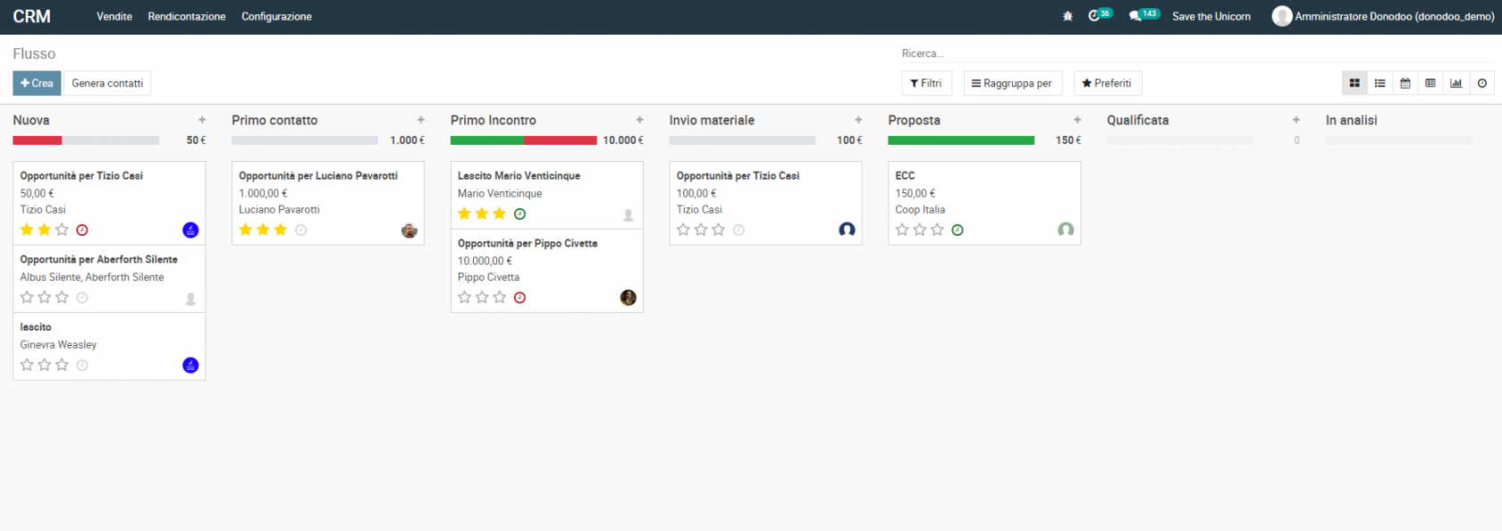The image size is (1502, 531).
Task: Set first star priority on ECC card
Action: pyautogui.click(x=902, y=230)
